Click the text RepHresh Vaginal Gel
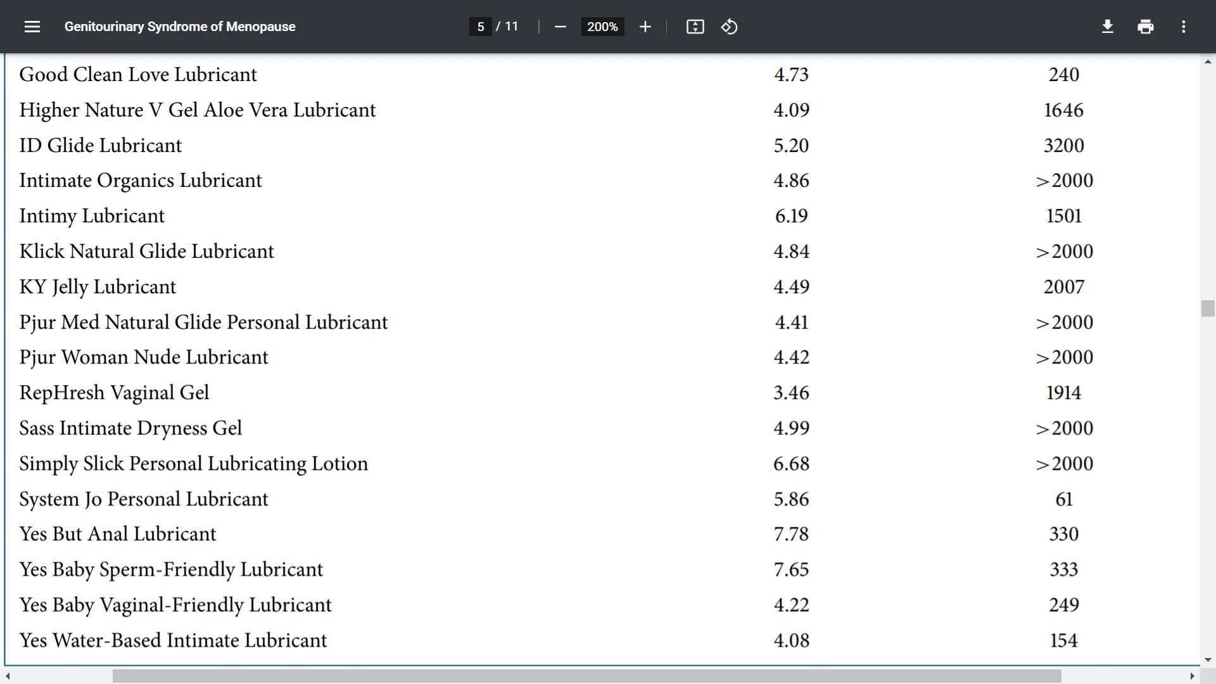This screenshot has height=684, width=1216. pyautogui.click(x=114, y=393)
